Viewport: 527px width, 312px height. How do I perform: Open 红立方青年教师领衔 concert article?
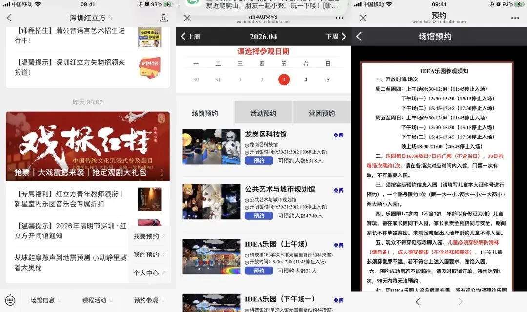click(x=88, y=199)
